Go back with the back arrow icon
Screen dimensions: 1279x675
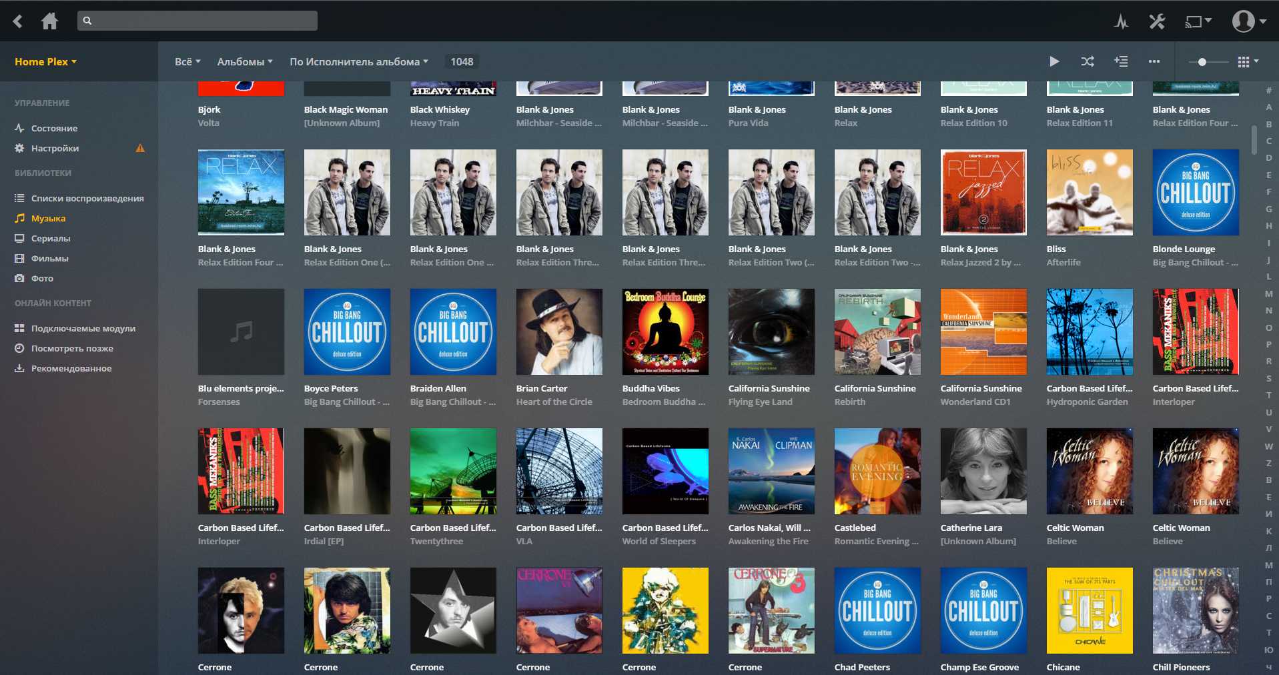[x=18, y=21]
